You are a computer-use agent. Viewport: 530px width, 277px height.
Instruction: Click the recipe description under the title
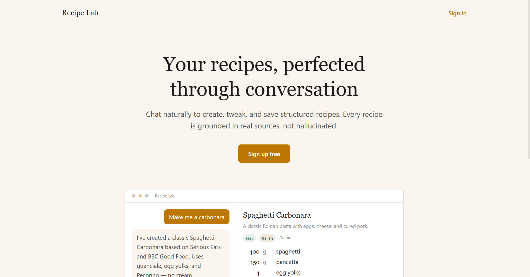(x=305, y=226)
